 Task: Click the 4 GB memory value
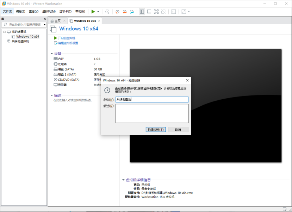point(97,59)
